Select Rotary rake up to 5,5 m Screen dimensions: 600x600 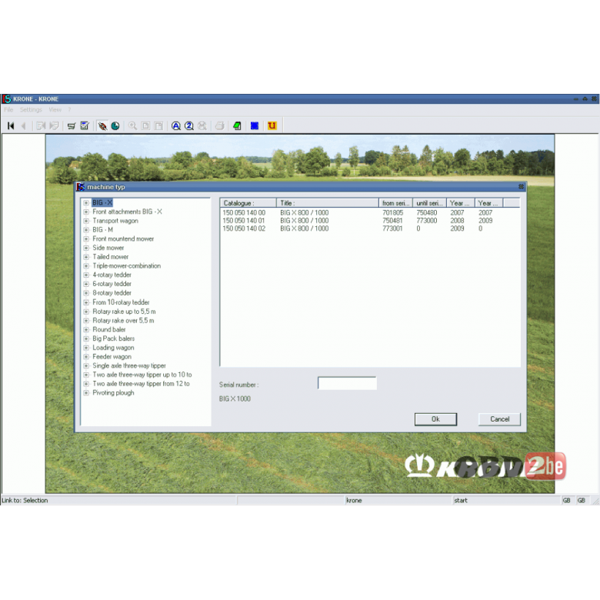pos(124,312)
